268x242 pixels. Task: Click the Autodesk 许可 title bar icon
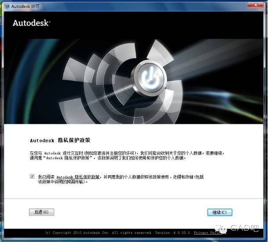point(7,7)
